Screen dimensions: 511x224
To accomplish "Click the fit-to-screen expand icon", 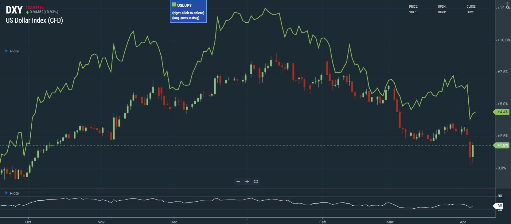I will [256, 181].
